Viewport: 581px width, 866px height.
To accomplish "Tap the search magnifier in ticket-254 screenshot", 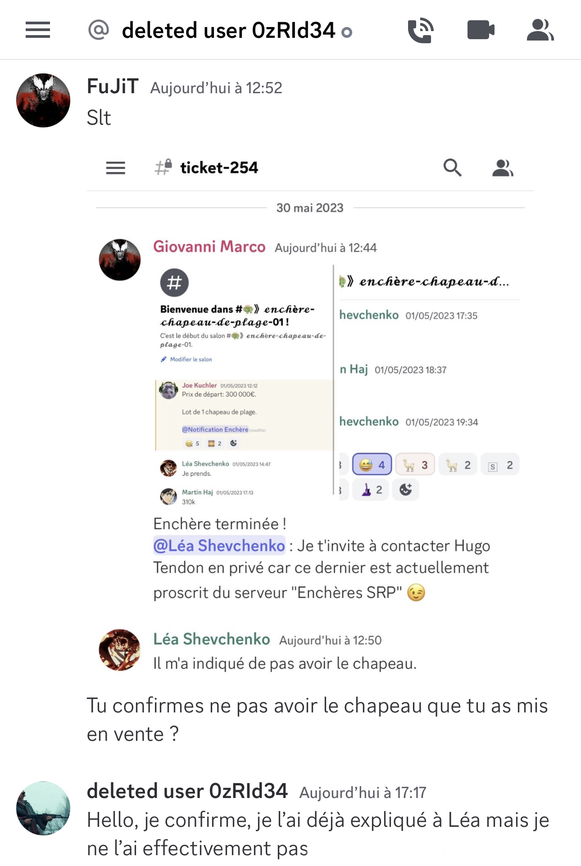I will (x=452, y=168).
